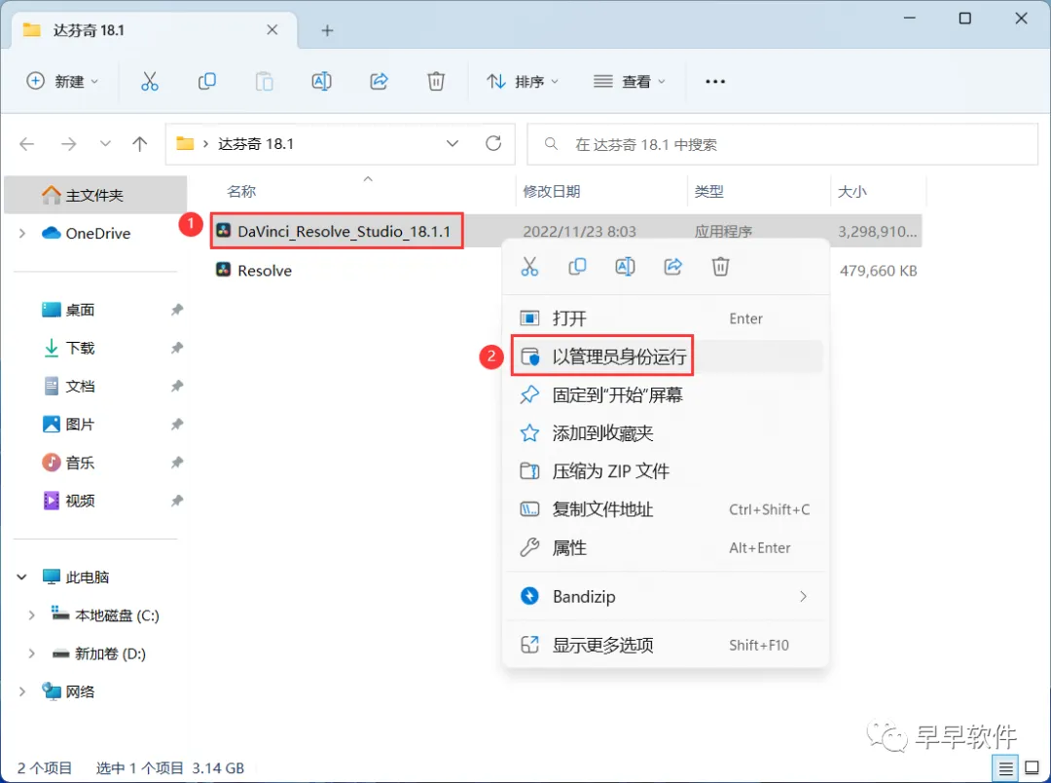Viewport: 1051px width, 783px height.
Task: Click the Paste icon in the top toolbar
Action: [264, 81]
